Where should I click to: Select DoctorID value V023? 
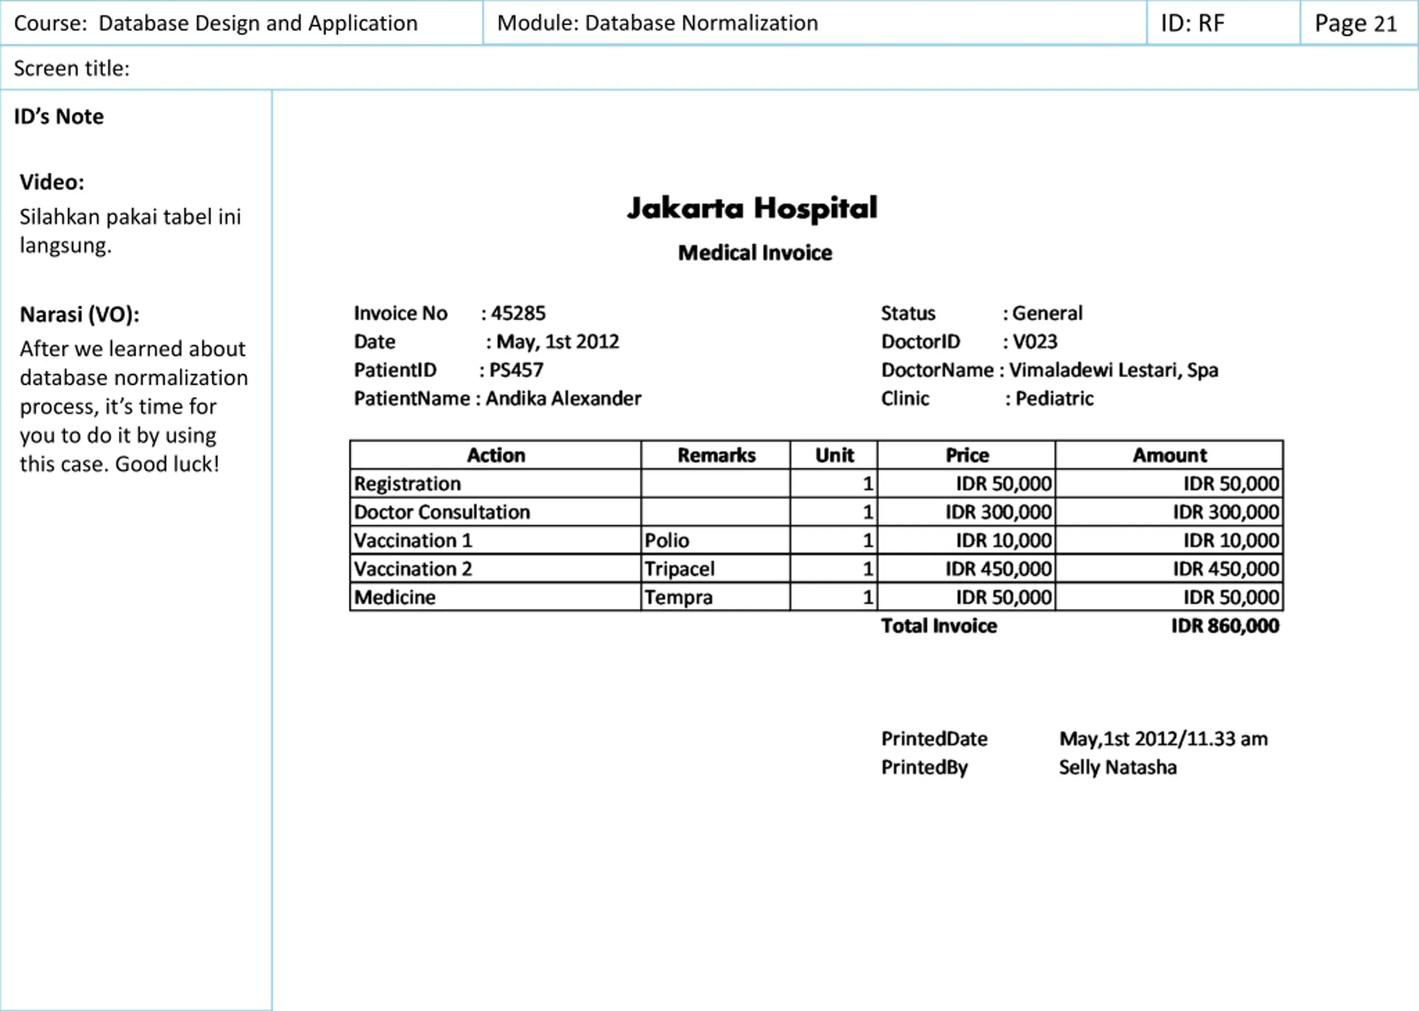click(x=1035, y=342)
